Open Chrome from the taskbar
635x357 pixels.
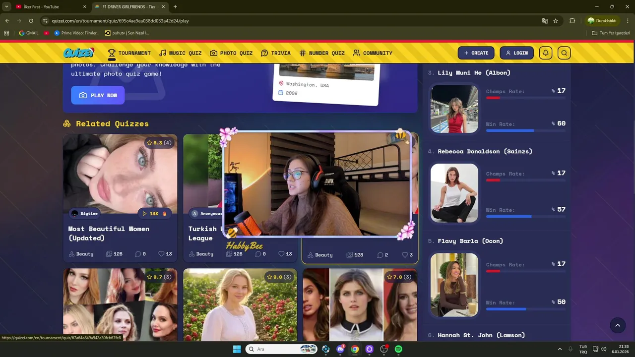[355, 349]
